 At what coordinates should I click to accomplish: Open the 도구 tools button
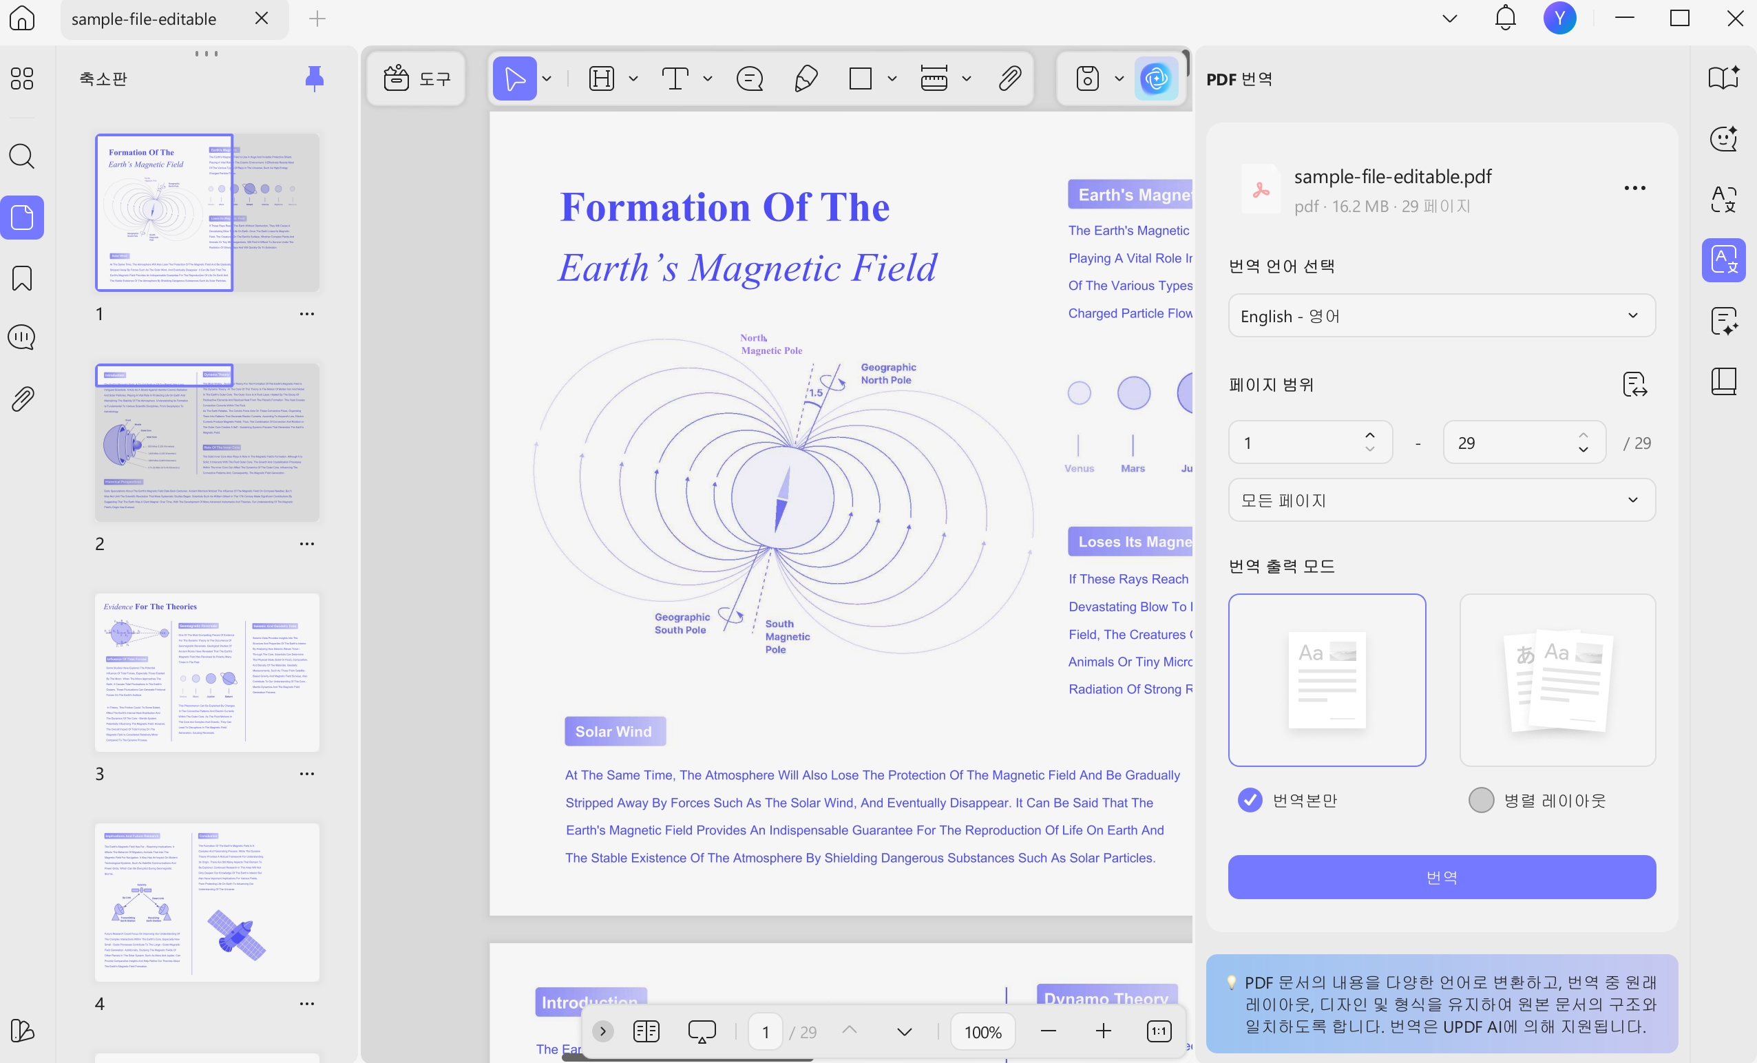[x=417, y=78]
